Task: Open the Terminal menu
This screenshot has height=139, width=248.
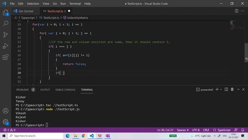Action: pos(75,3)
